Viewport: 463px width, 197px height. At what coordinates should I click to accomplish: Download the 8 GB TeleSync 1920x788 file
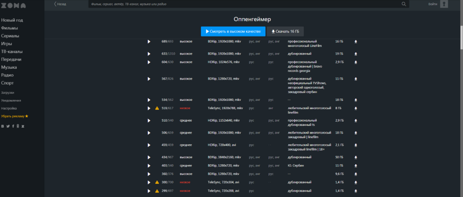[x=356, y=108]
